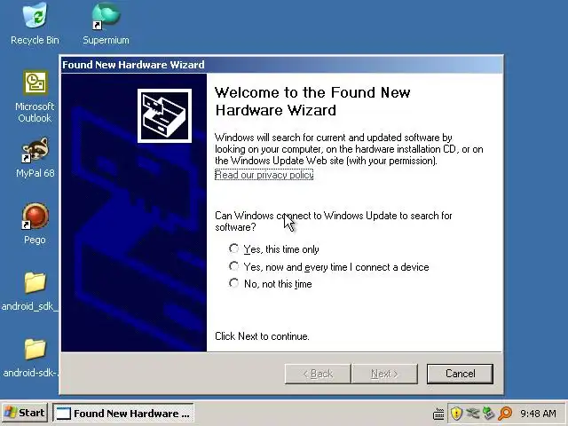Image resolution: width=568 pixels, height=426 pixels.
Task: Click the Found New Hardware Wizard title bar
Action: [281, 65]
